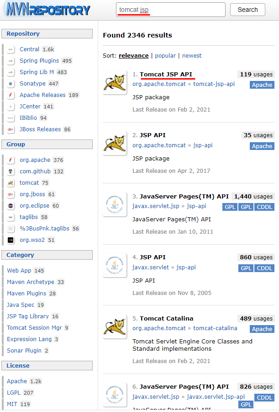Image resolution: width=279 pixels, height=412 pixels.
Task: Click Apache license tag on Tomcat JSP API
Action: (x=262, y=85)
